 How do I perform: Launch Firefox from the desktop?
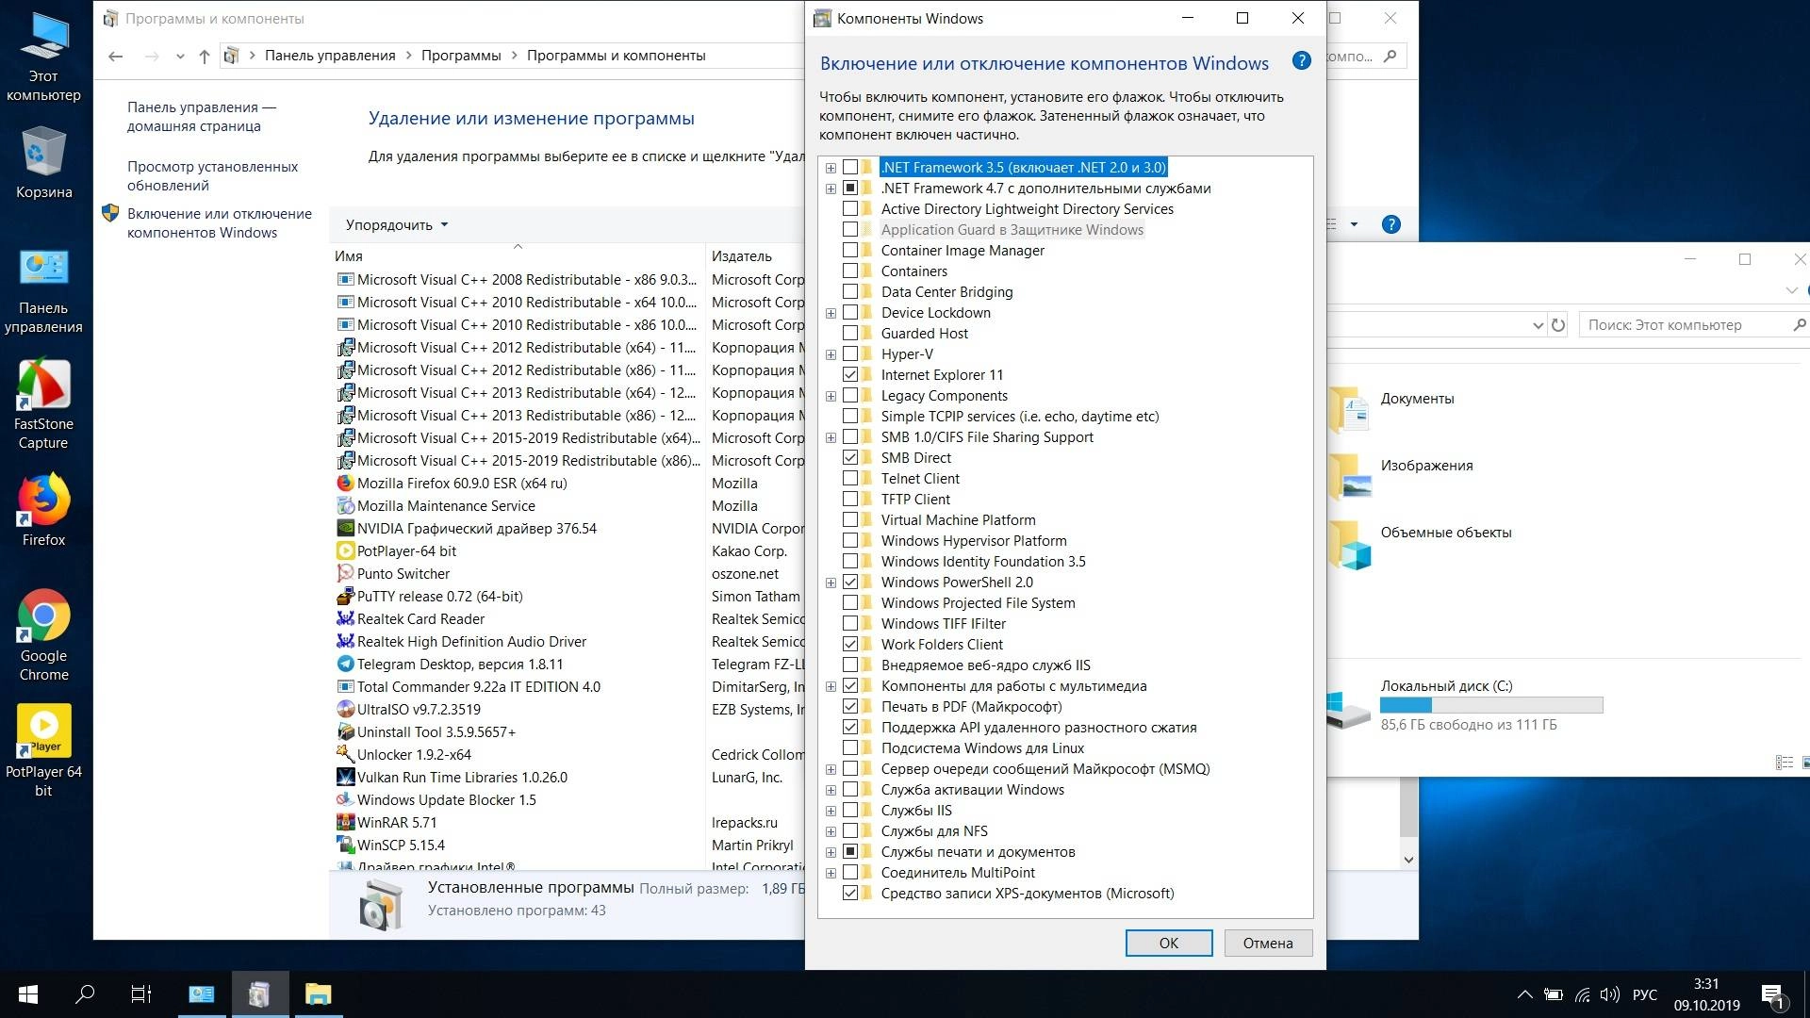43,510
